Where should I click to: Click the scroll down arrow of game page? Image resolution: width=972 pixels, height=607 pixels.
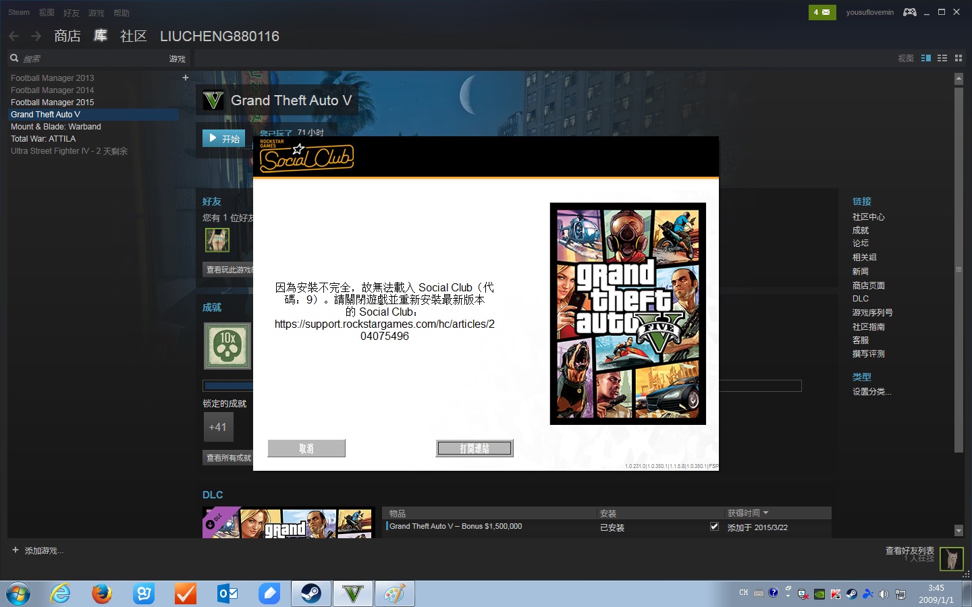[959, 531]
